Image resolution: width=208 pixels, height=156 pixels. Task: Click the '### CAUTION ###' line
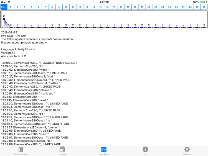[x=13, y=36]
